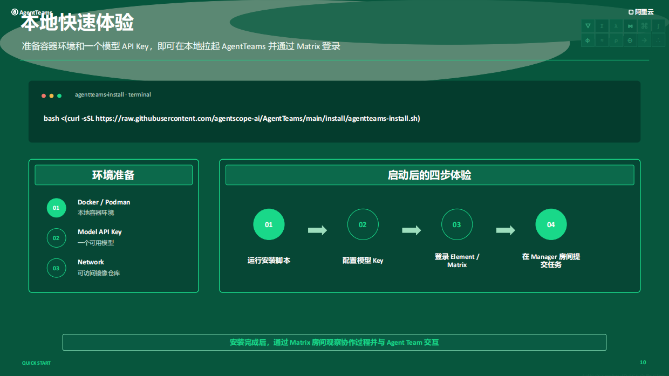669x376 pixels.
Task: Click the 可访问镜像仓库 description
Action: point(99,273)
